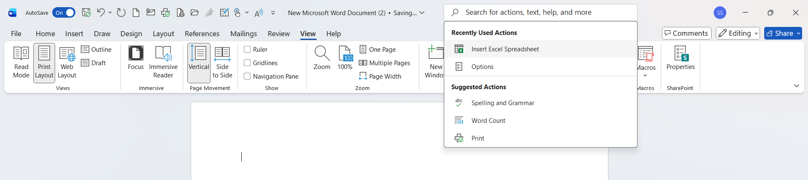The image size is (808, 180).
Task: Click the search box for actions and help
Action: pos(540,13)
